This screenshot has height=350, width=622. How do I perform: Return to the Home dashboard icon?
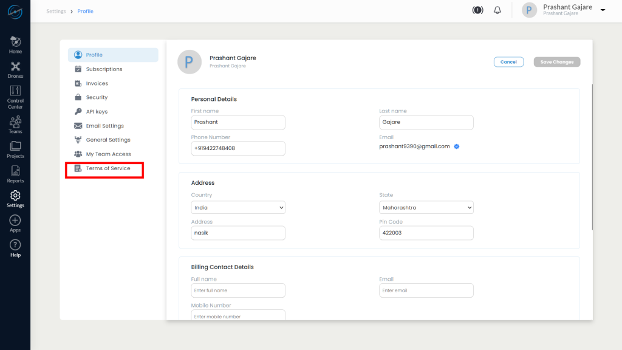(x=15, y=44)
